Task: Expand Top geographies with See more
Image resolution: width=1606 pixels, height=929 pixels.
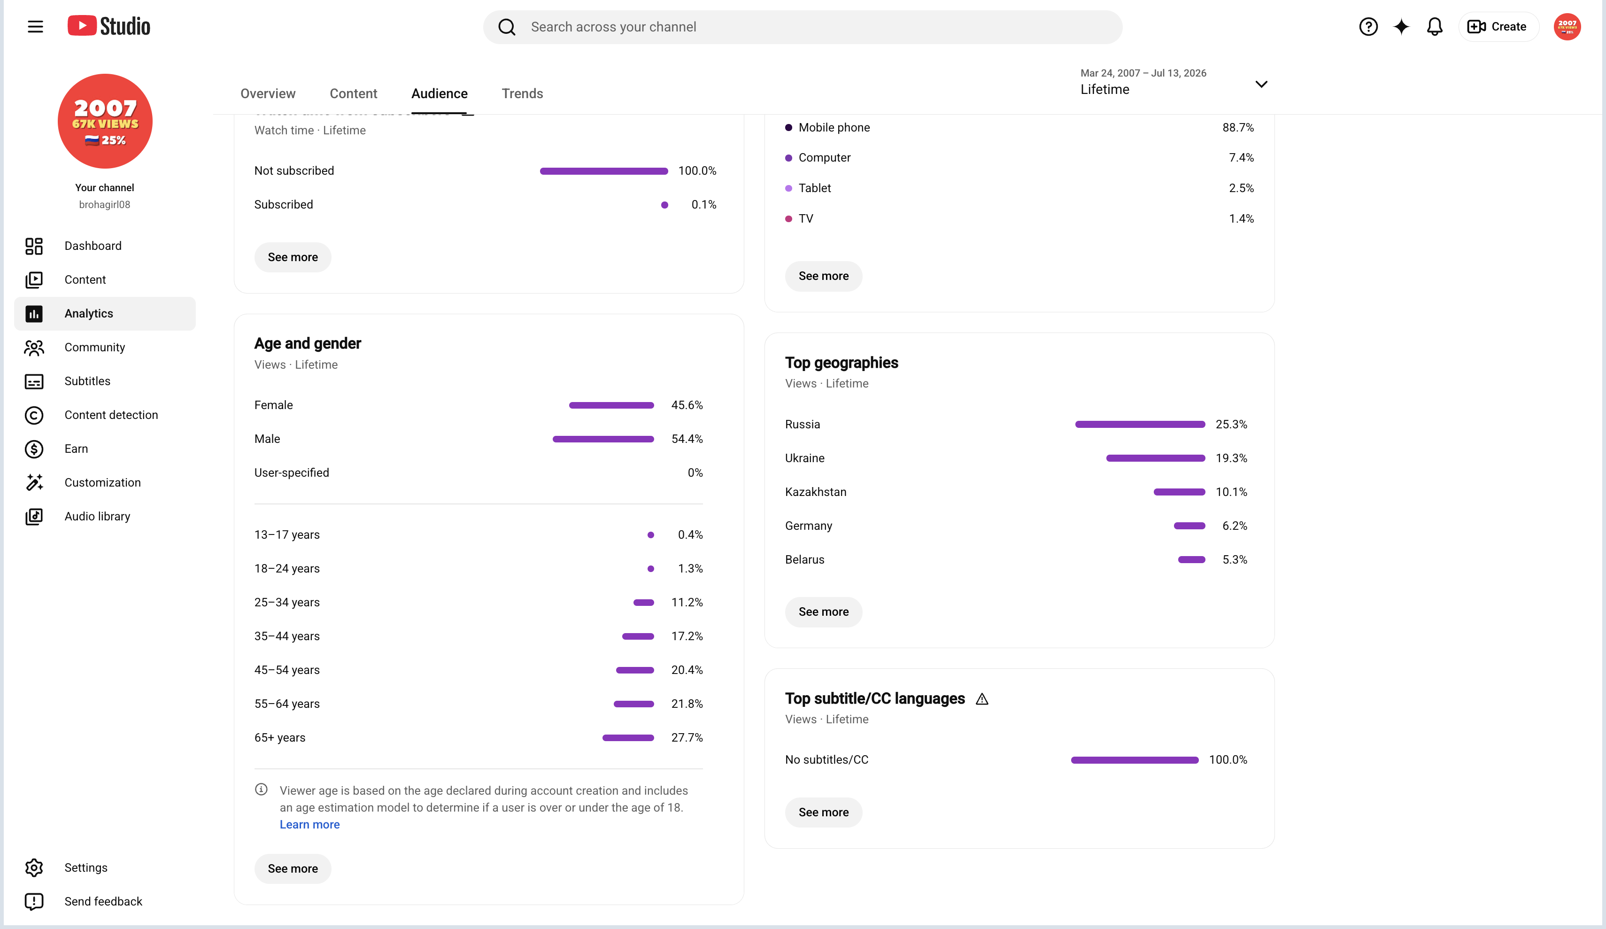Action: point(823,612)
